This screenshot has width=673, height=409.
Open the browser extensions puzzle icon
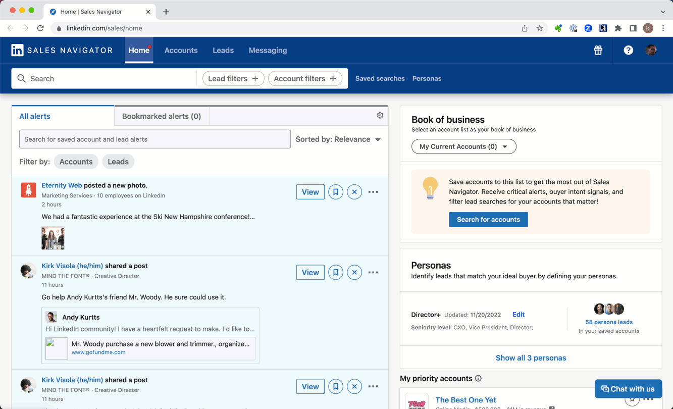pyautogui.click(x=618, y=28)
